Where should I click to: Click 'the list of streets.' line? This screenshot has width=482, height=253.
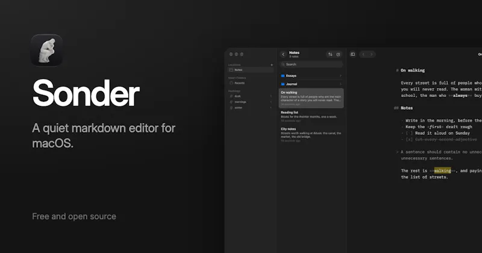point(424,177)
